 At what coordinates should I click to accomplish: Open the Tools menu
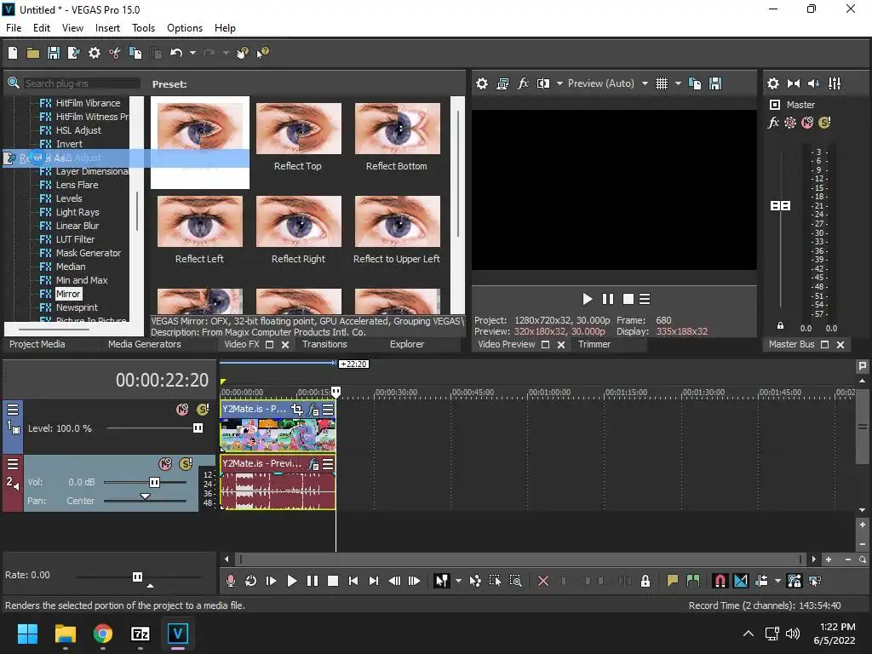pyautogui.click(x=143, y=28)
